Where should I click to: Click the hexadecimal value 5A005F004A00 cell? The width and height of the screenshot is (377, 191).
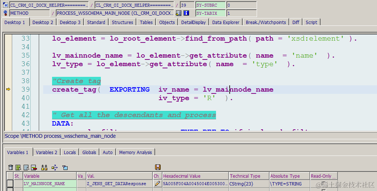click(195, 184)
